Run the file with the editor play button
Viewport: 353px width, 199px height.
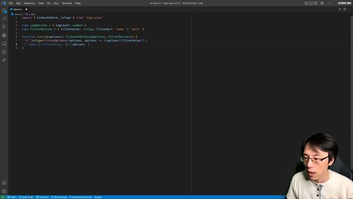(340, 9)
